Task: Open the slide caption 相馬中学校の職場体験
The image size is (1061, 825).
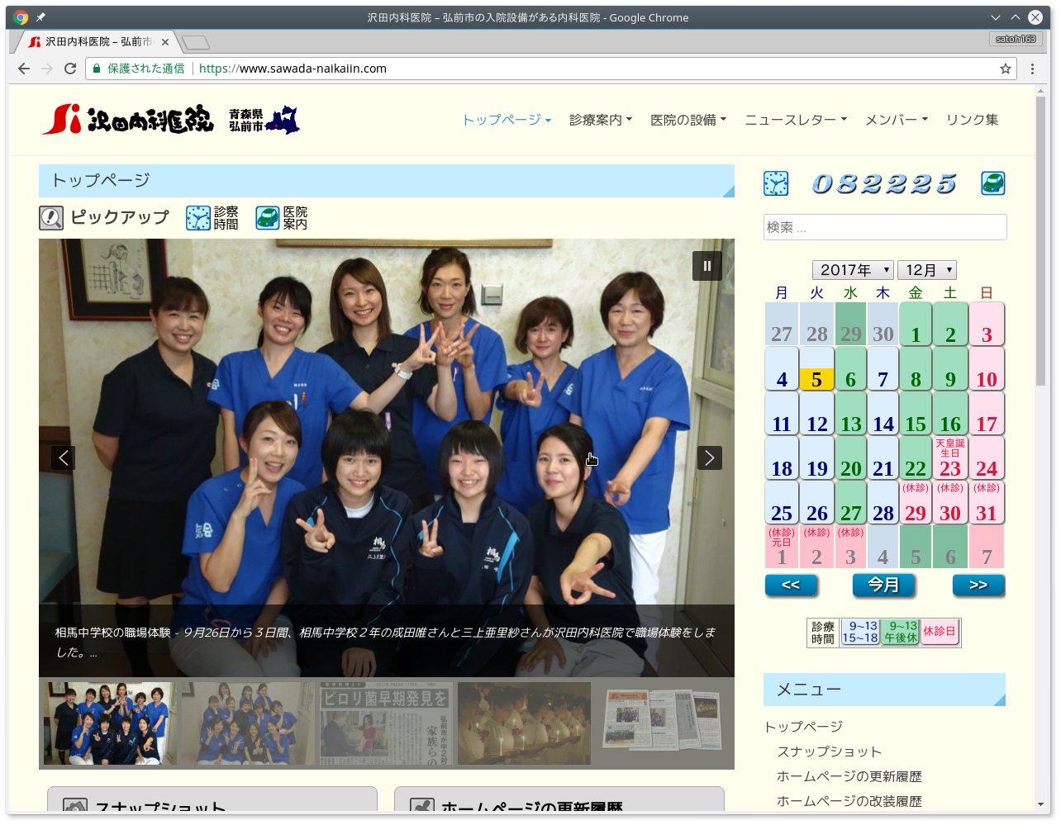Action: pyautogui.click(x=113, y=633)
